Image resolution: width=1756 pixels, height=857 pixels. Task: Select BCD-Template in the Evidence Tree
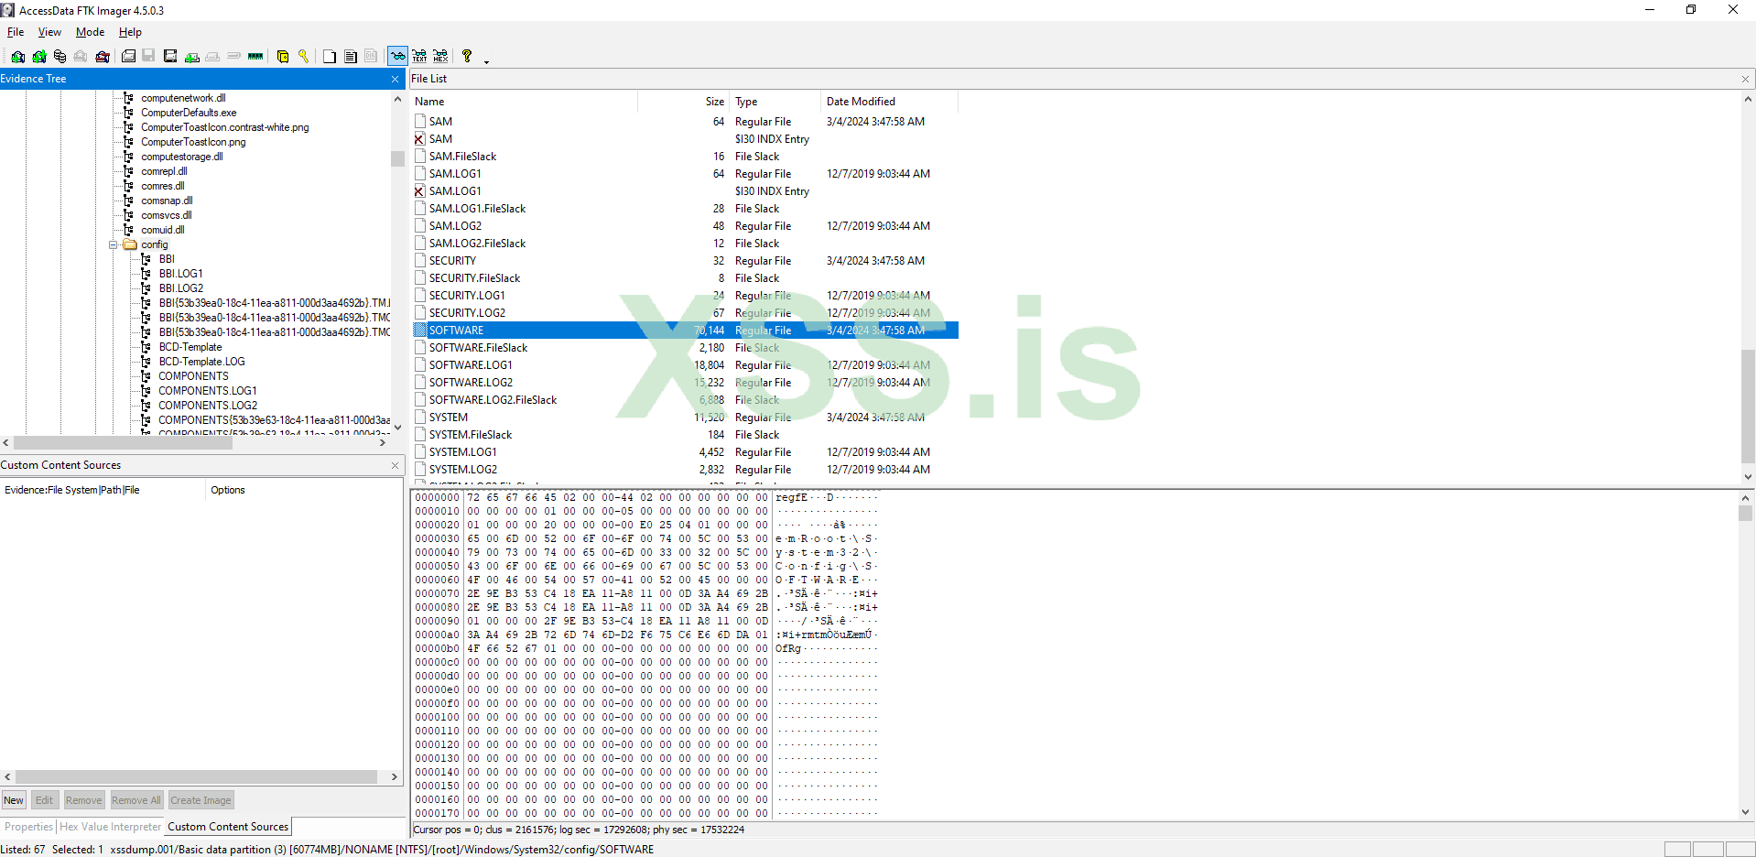[190, 347]
